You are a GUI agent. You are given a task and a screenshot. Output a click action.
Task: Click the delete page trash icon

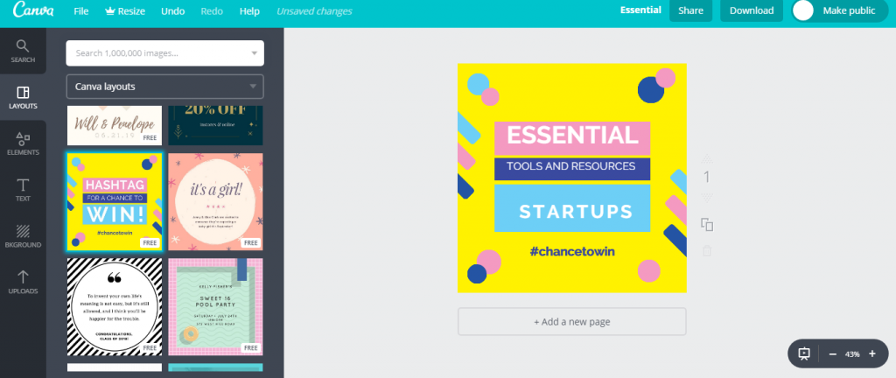pos(707,251)
